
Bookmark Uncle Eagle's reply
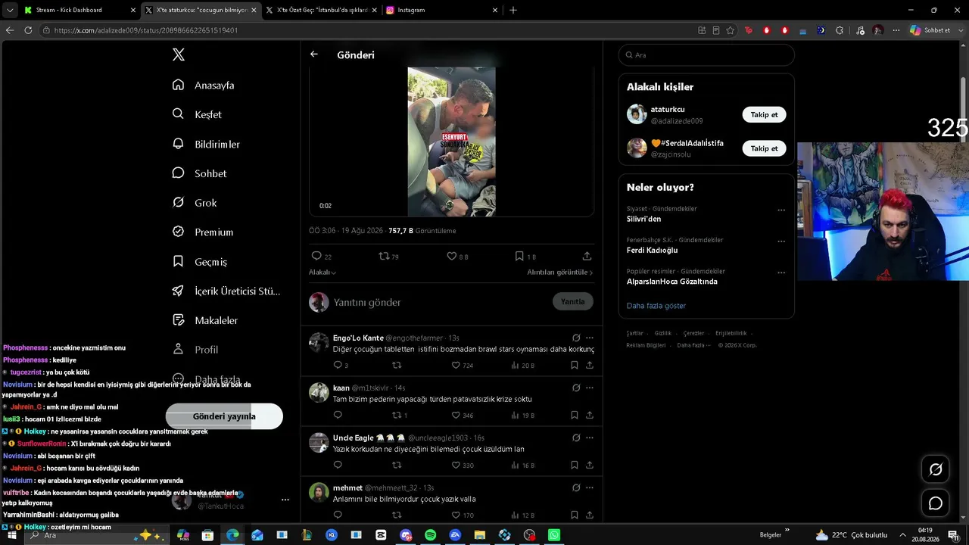click(575, 466)
